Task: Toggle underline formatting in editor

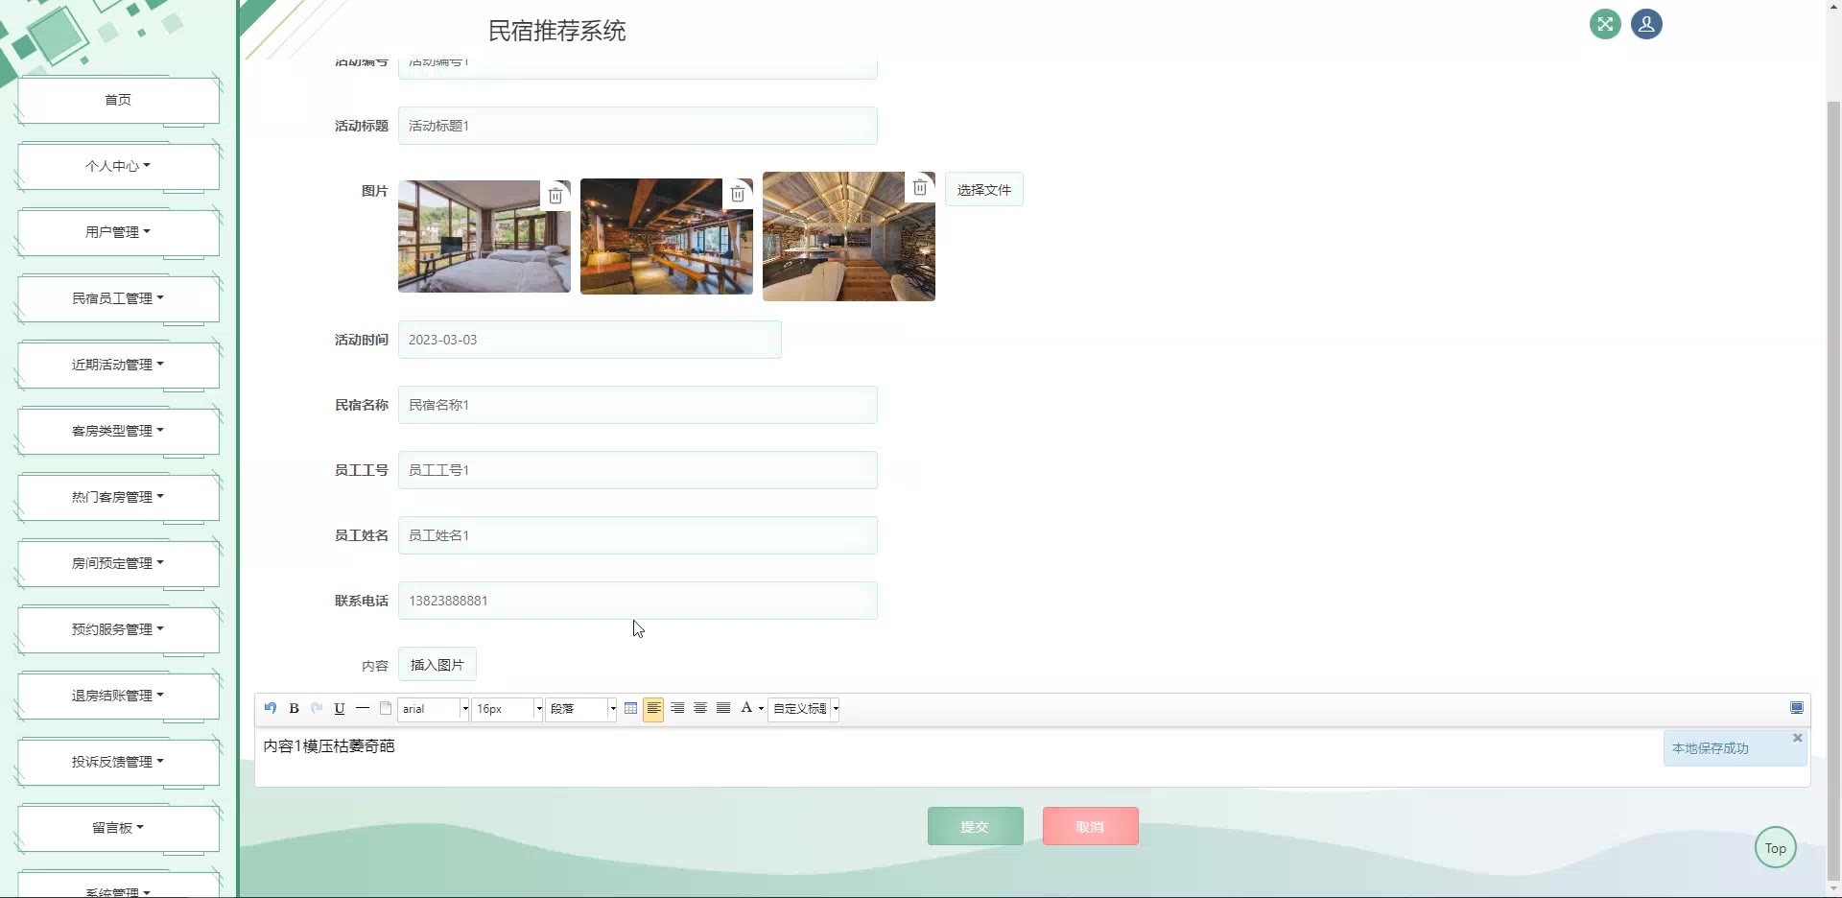Action: pyautogui.click(x=340, y=708)
